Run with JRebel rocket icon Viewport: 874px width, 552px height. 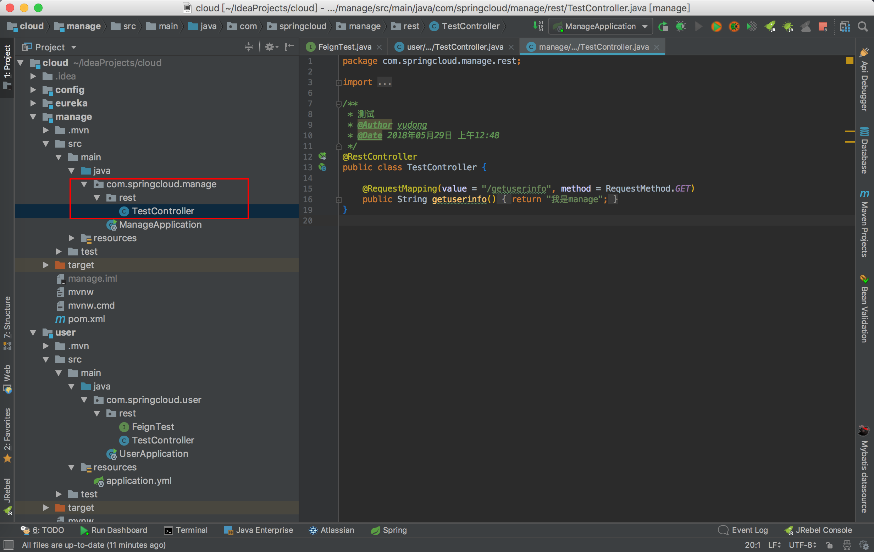pyautogui.click(x=770, y=27)
